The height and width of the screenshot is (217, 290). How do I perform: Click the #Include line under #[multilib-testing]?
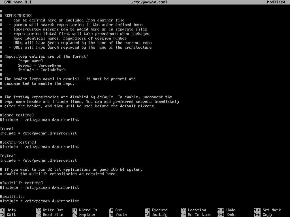click(x=40, y=188)
